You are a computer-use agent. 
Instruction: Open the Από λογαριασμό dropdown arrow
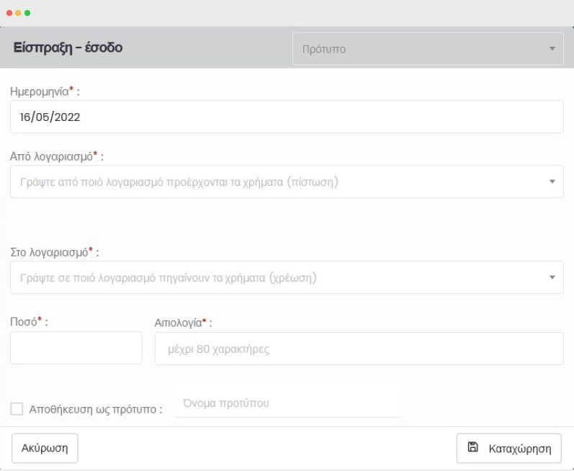click(x=552, y=182)
